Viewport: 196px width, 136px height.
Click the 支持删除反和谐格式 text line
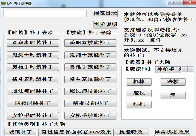click(152, 30)
